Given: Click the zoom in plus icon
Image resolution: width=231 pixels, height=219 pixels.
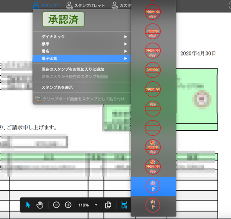Looking at the screenshot, I should [68, 205].
